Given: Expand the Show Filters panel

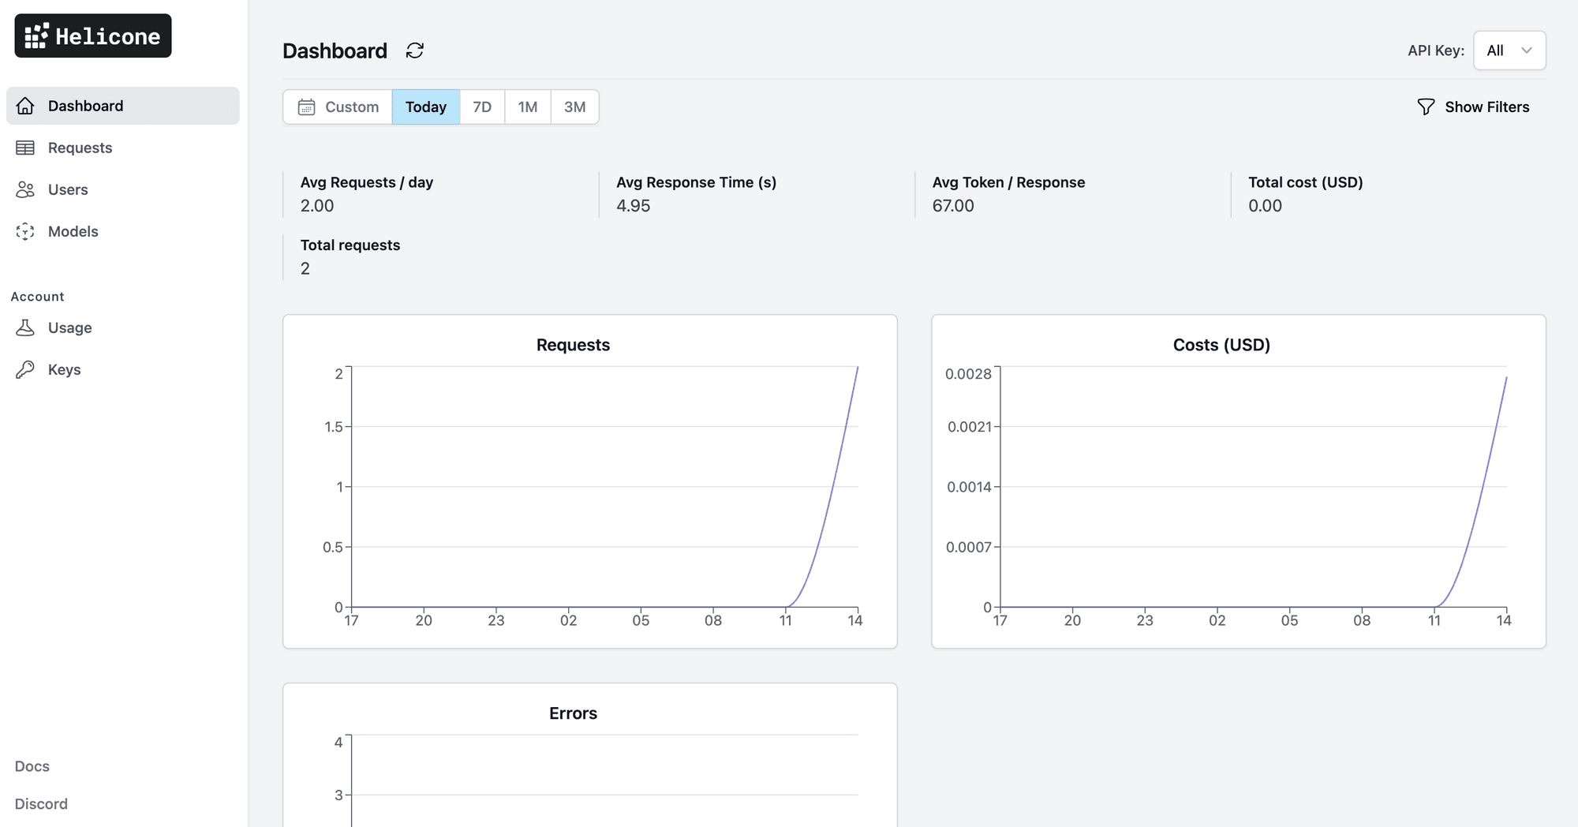Looking at the screenshot, I should click(1472, 107).
